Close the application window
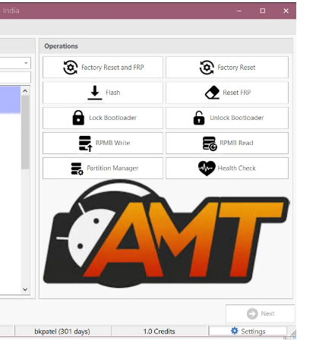316x350 pixels. point(286,11)
